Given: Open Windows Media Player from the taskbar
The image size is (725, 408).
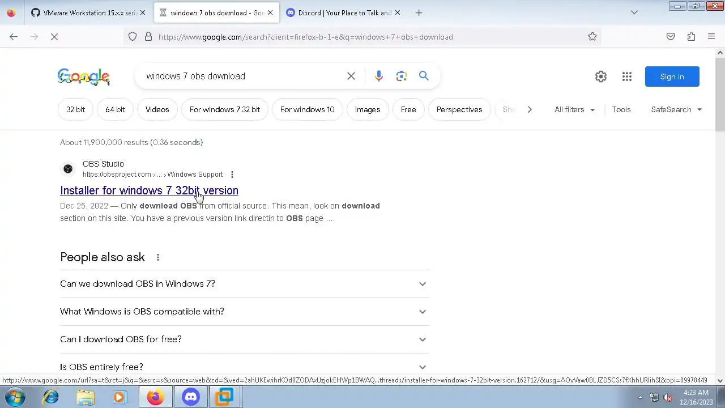Looking at the screenshot, I should click(x=120, y=397).
